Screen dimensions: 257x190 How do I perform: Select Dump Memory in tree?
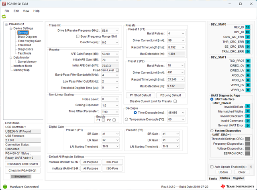[27, 62]
